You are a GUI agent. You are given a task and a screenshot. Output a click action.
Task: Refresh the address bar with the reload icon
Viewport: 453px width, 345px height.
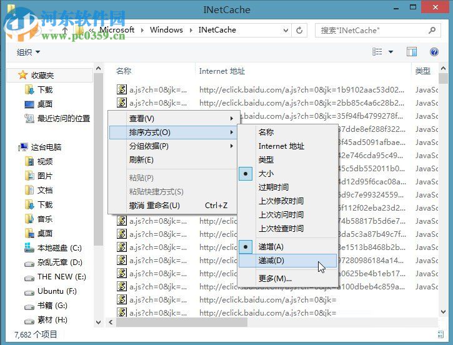299,30
